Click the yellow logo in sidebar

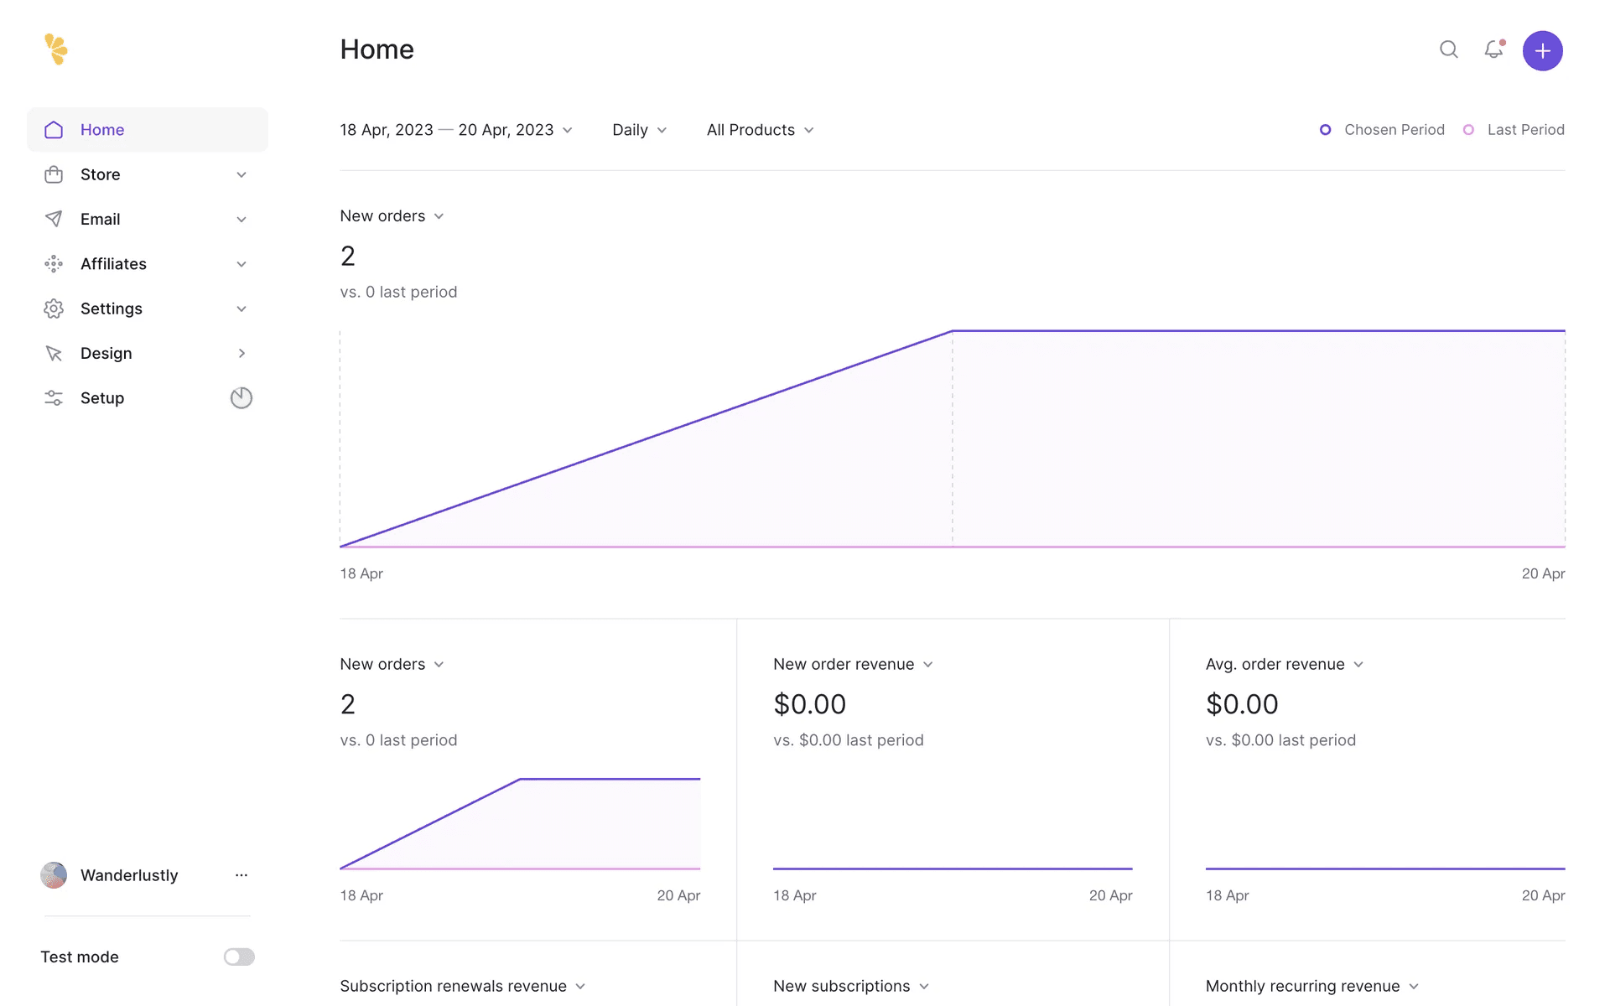point(56,49)
